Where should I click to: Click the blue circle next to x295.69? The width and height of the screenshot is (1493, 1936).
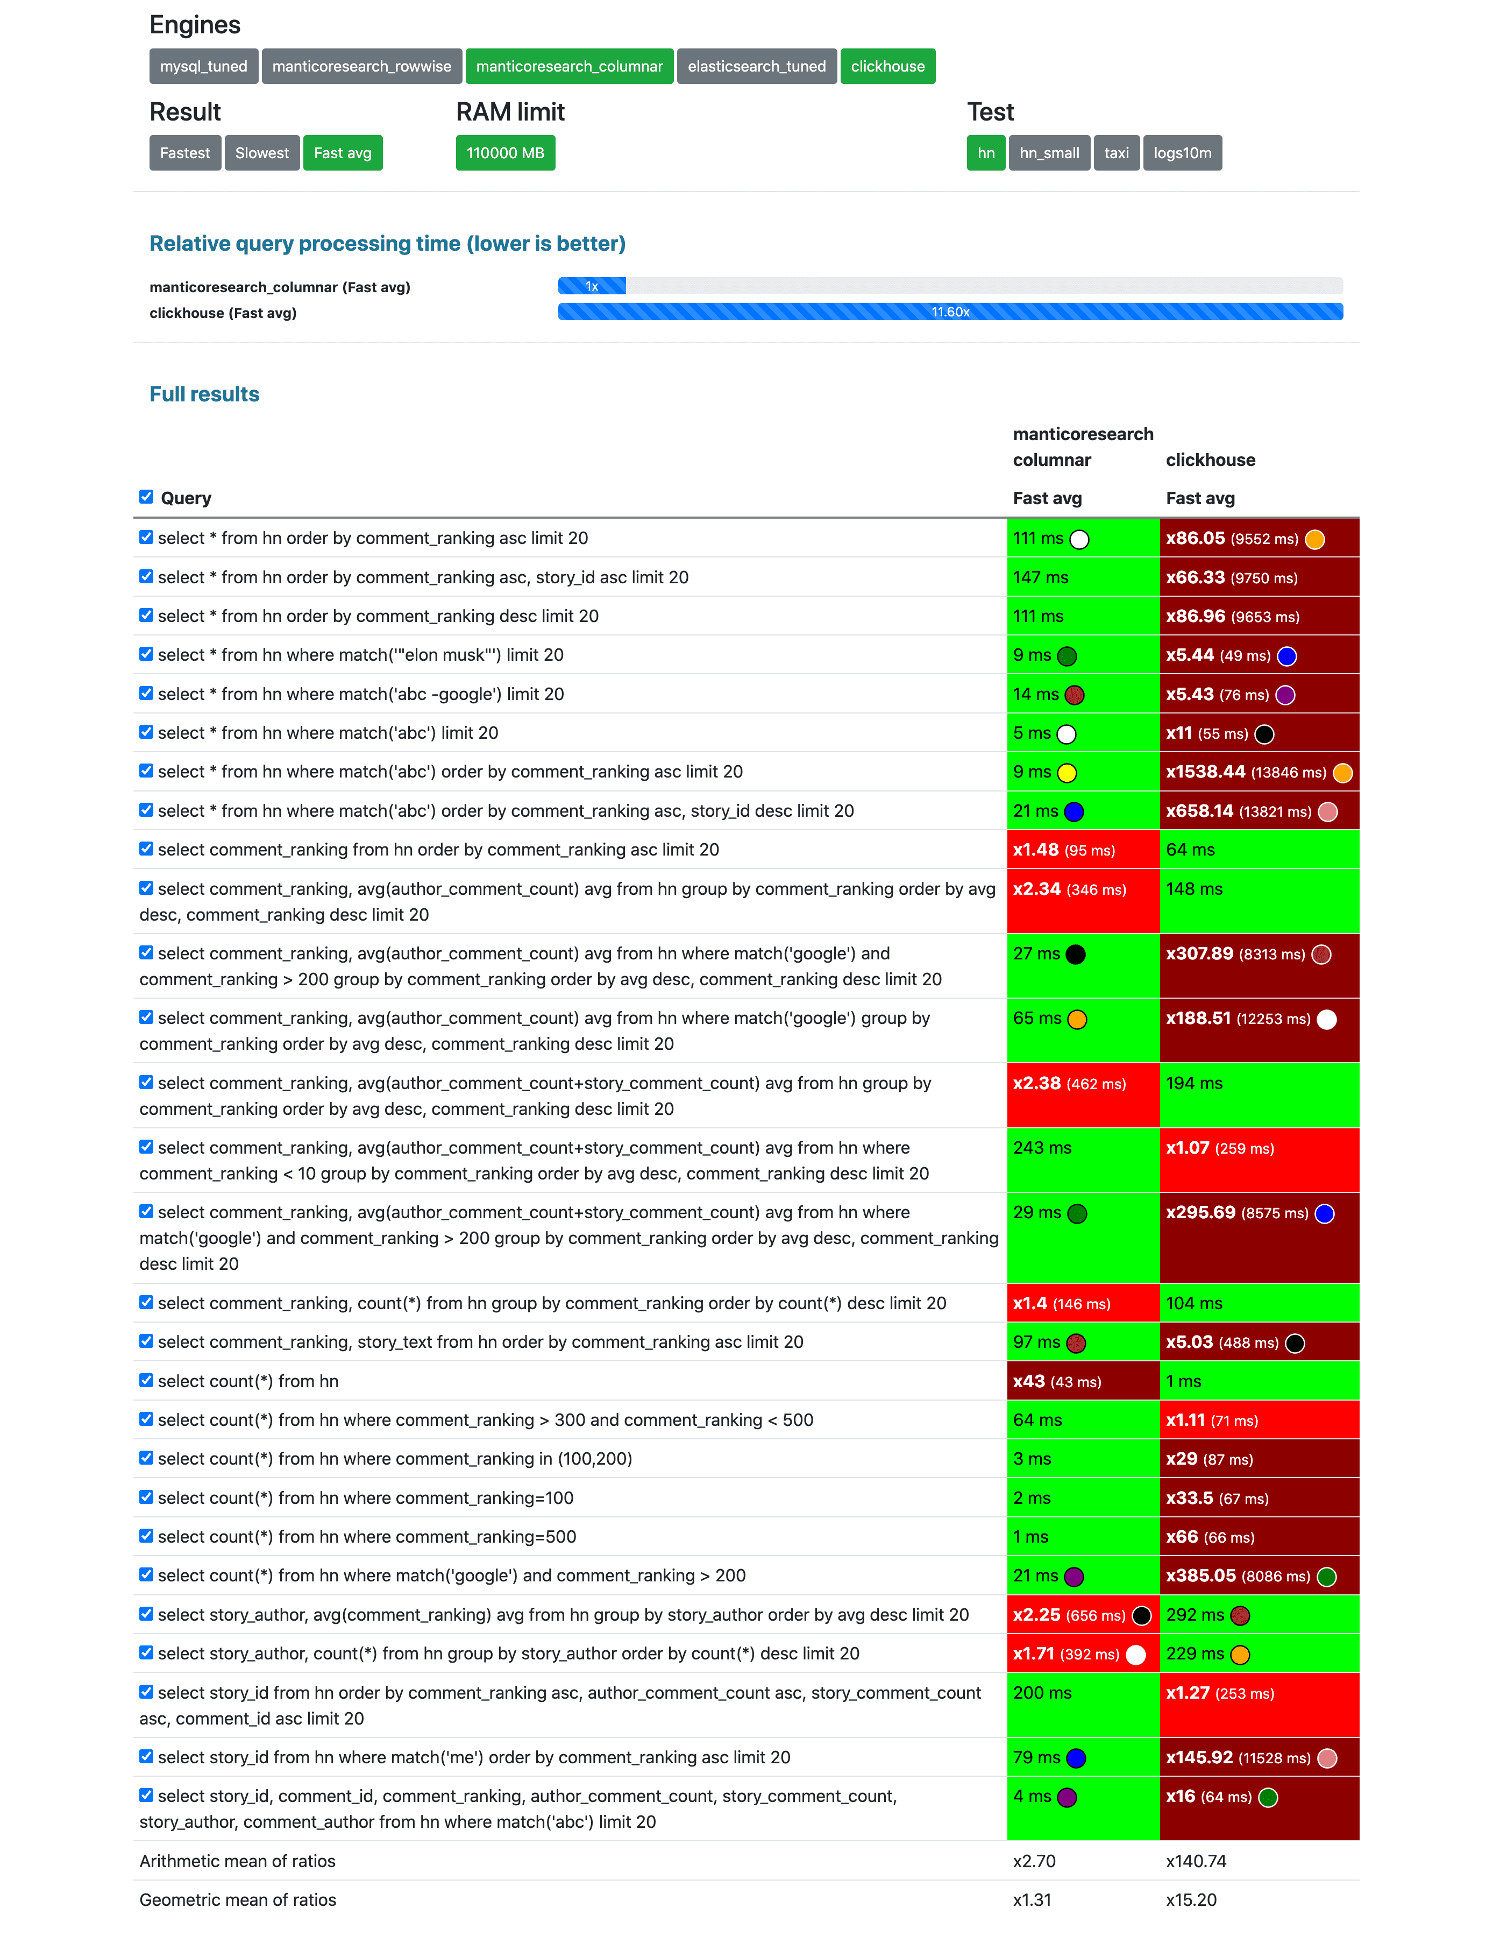tap(1324, 1213)
